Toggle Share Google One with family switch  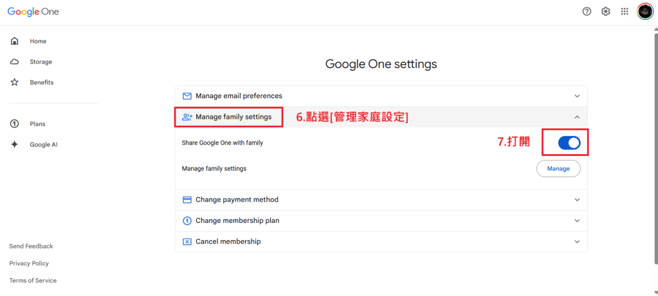coord(569,143)
